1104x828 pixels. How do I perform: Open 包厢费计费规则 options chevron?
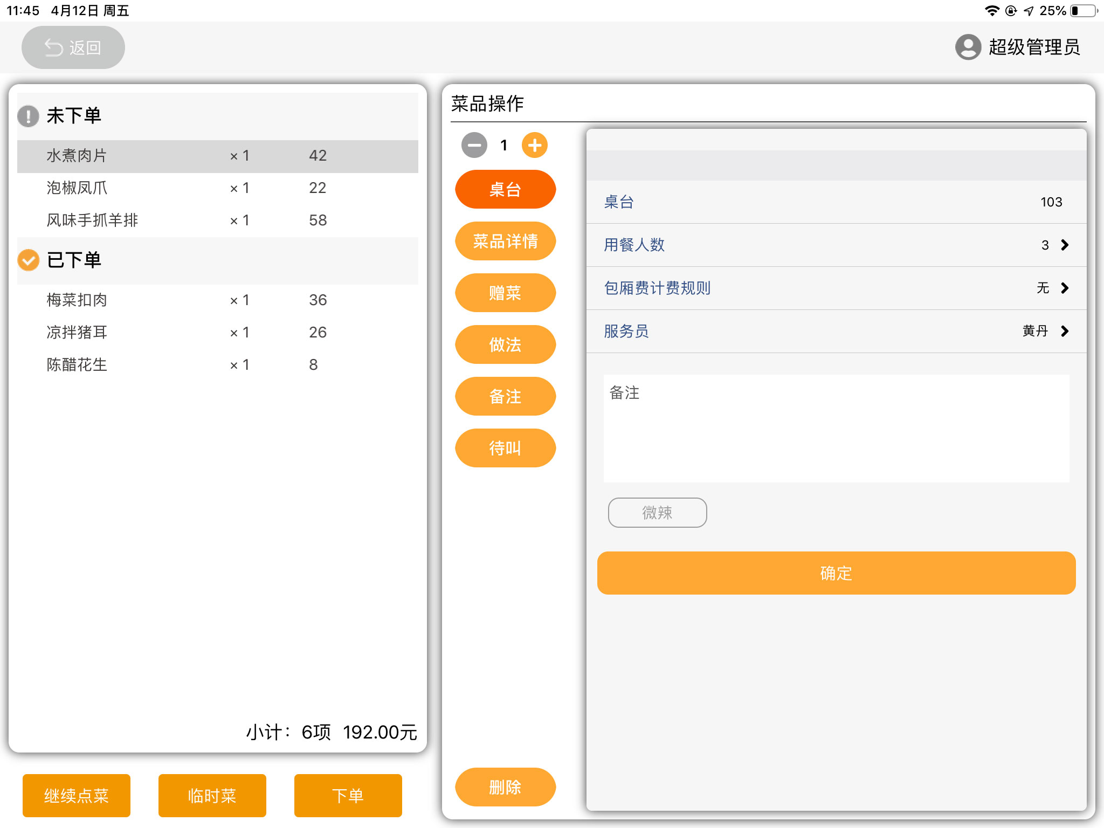pos(1064,288)
